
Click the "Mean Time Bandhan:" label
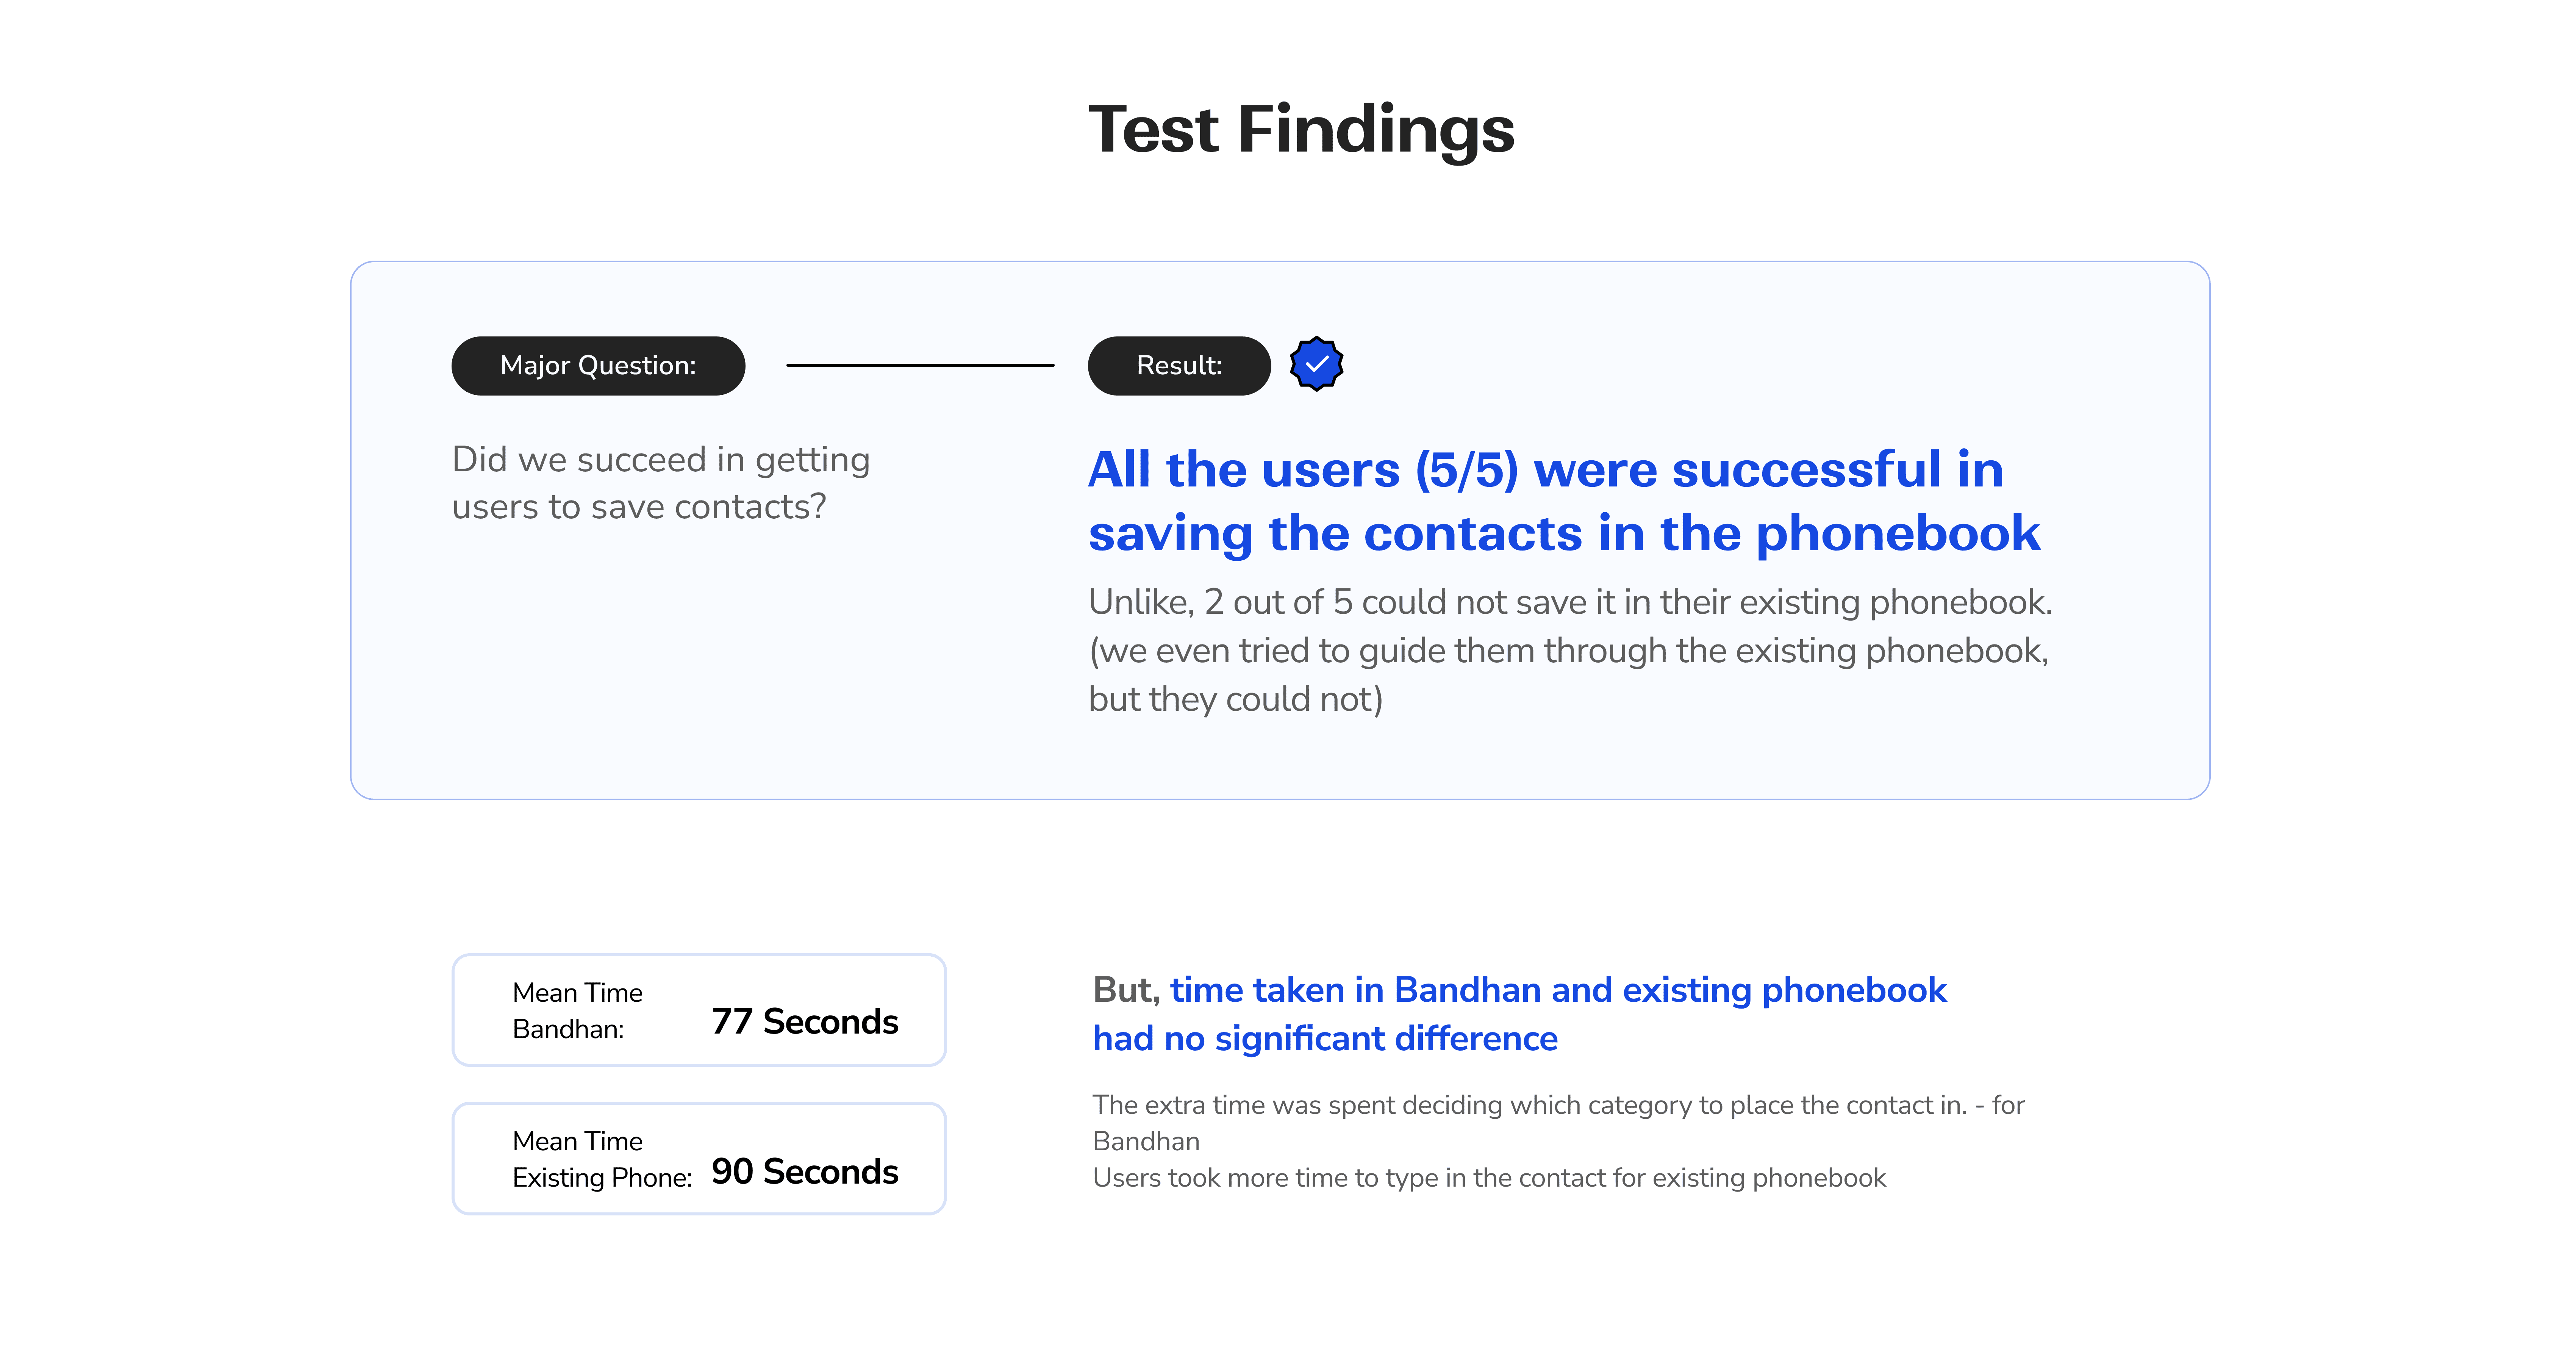coord(577,1011)
